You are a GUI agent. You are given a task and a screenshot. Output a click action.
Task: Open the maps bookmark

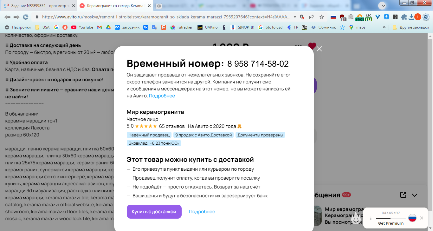point(357,27)
